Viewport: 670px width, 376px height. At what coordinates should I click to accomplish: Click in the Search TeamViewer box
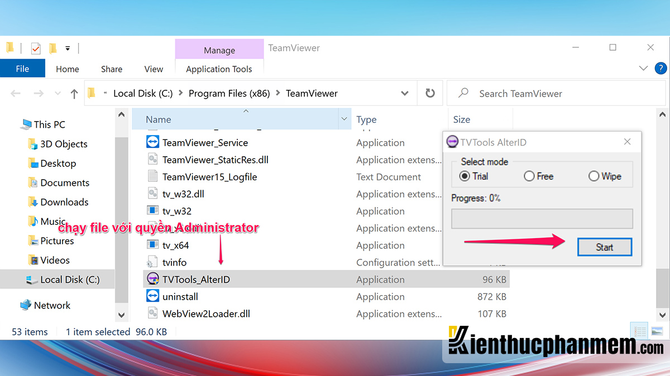pos(555,94)
